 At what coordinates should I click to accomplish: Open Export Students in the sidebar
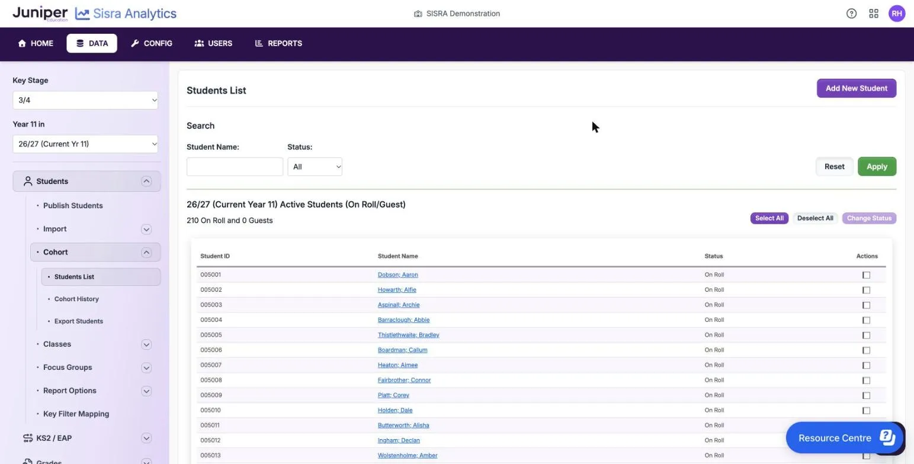[x=79, y=321]
